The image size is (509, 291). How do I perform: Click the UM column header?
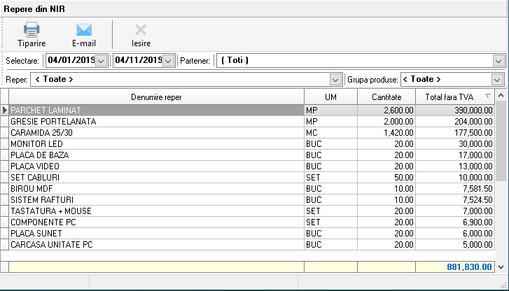(330, 97)
